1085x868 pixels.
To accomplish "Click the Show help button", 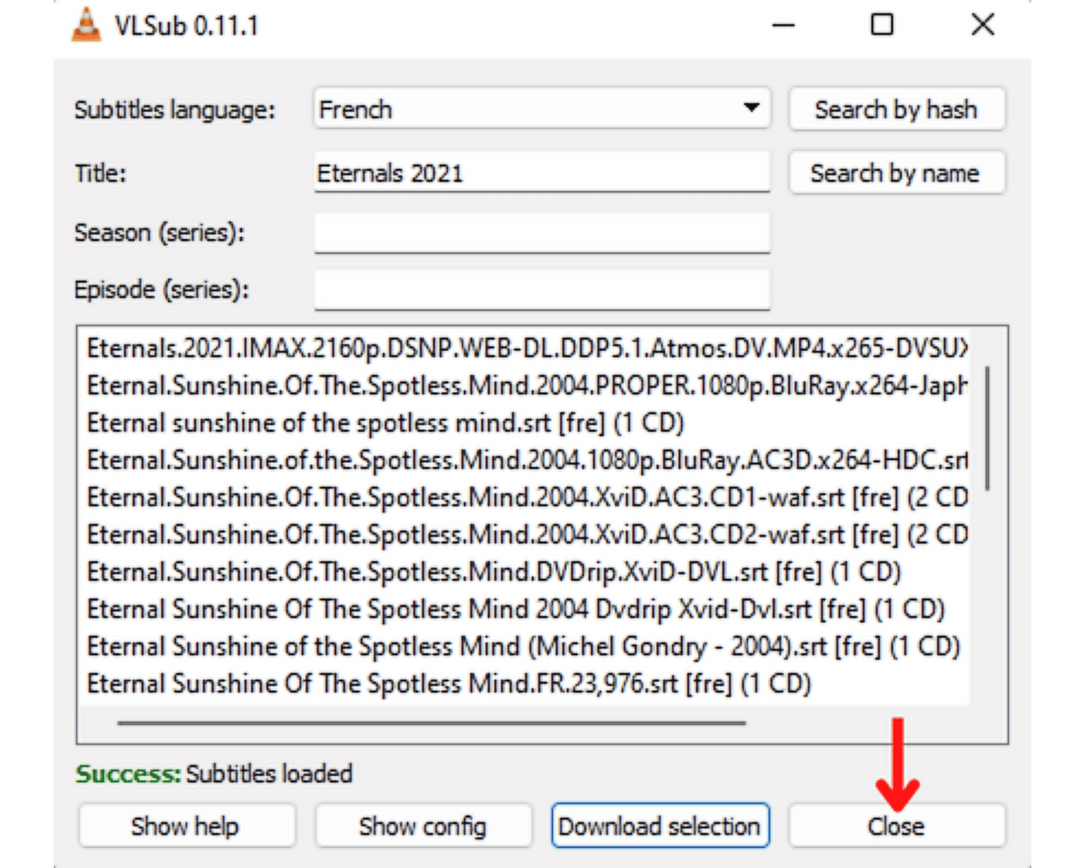I will pos(187,825).
